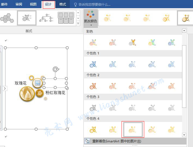Select the 粉红玫瑰花 text label

coord(55,93)
